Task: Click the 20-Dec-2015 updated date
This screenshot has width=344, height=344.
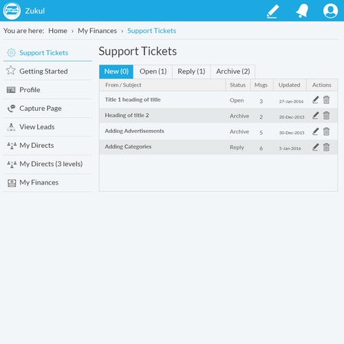Action: (x=292, y=117)
